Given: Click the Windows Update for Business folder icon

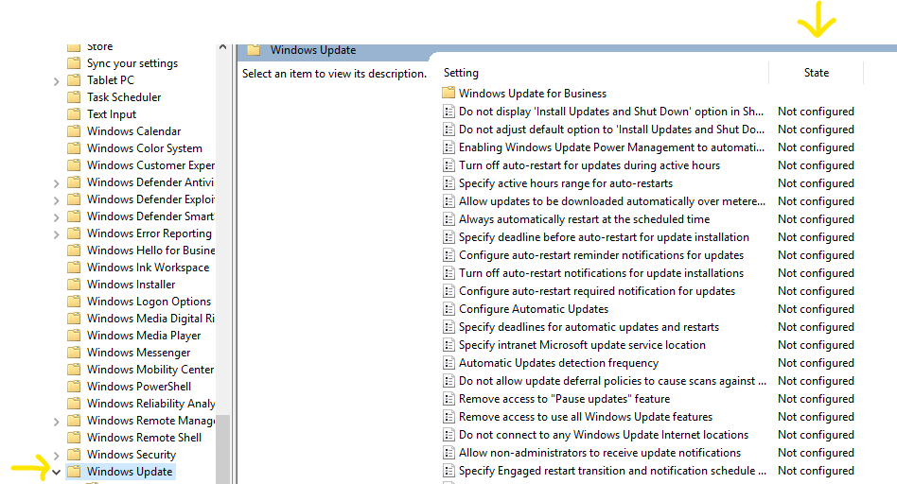Looking at the screenshot, I should (448, 93).
